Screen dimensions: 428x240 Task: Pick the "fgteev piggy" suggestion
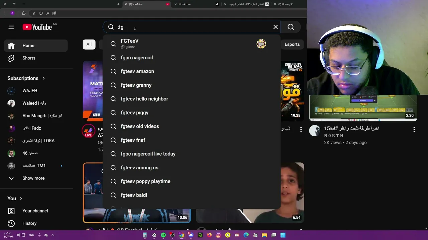point(192,113)
